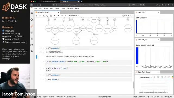Open the page actions ellipsis in URL bar
174x98 pixels.
[x=138, y=5]
